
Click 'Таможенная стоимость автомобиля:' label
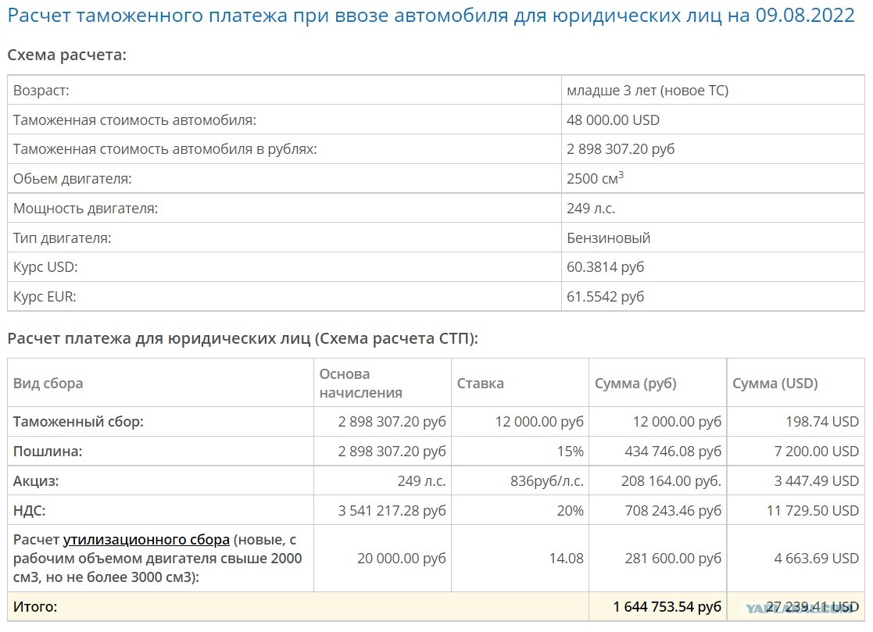134,120
